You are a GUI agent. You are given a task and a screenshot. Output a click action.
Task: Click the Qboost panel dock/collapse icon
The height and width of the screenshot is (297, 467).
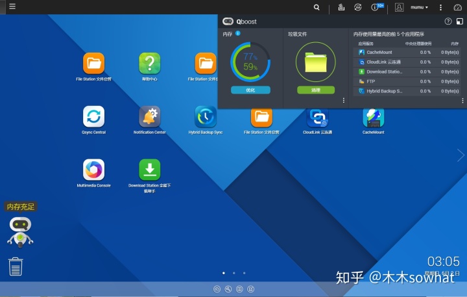point(460,21)
